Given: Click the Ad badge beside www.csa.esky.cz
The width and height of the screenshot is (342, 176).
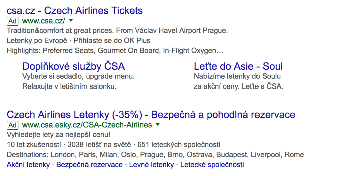Looking at the screenshot, I should click(13, 125).
